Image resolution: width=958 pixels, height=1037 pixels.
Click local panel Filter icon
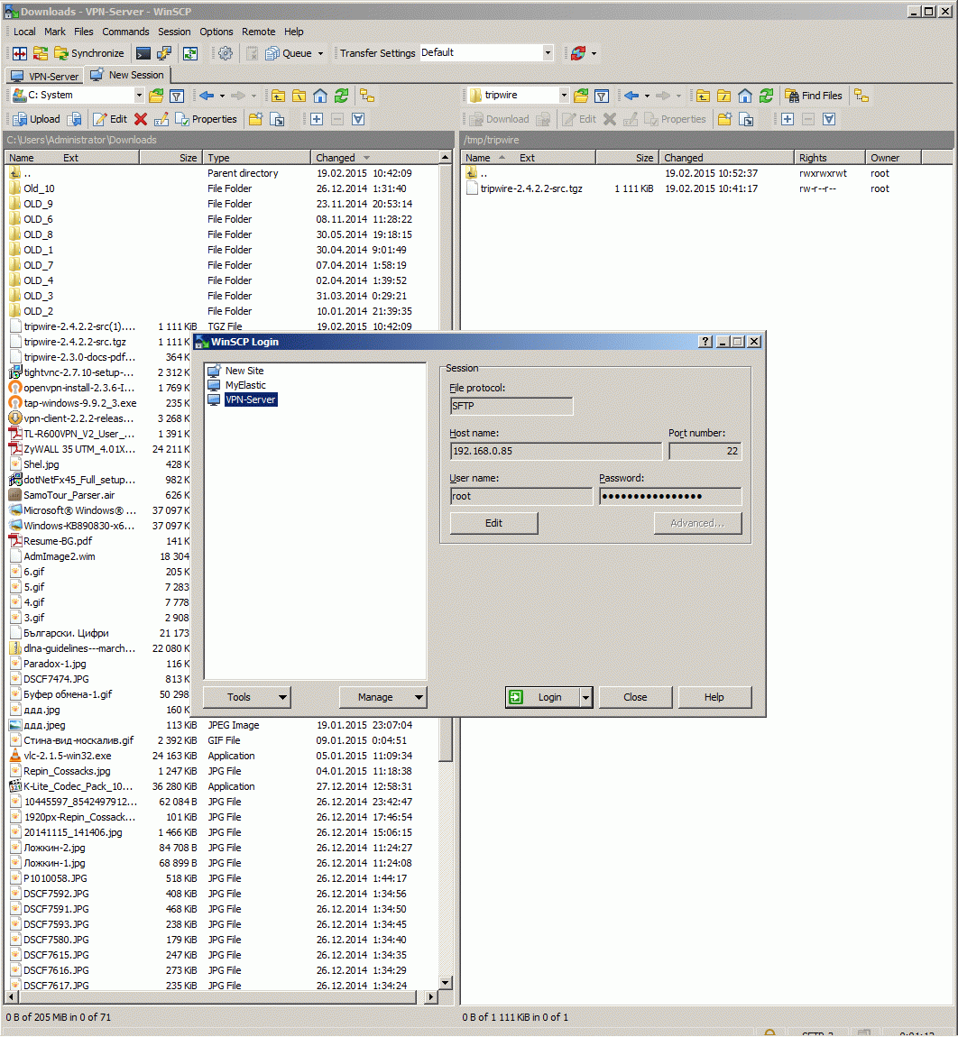click(x=177, y=96)
